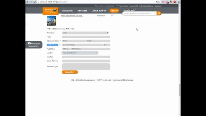Screen dimensions: 206x116
Task: Click Newsletter abonnieren side tab
Action: tap(34, 45)
